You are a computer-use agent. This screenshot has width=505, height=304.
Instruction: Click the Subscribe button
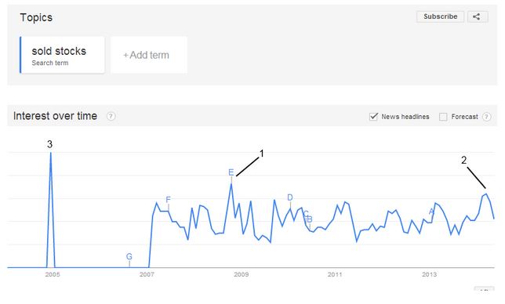coord(440,16)
